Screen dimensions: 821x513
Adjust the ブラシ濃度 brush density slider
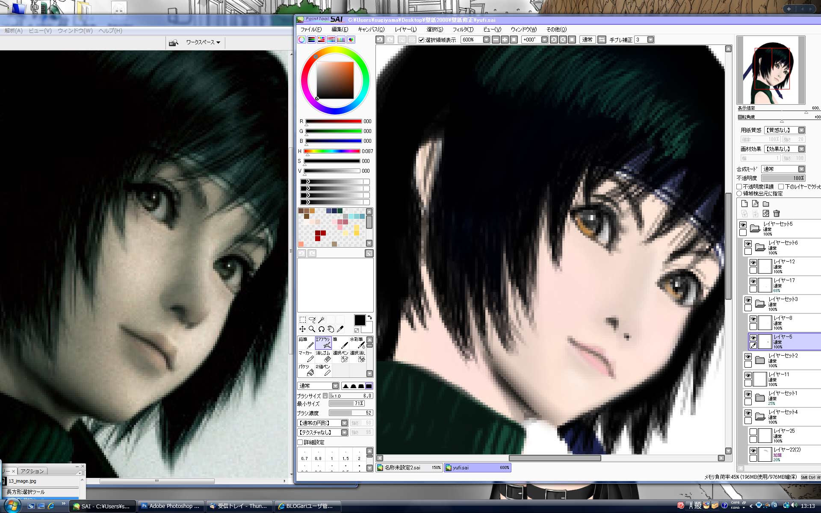pyautogui.click(x=351, y=413)
